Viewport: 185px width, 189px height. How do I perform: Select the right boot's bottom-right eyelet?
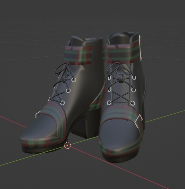(133, 103)
